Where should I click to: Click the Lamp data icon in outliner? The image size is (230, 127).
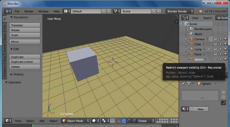pyautogui.click(x=209, y=49)
